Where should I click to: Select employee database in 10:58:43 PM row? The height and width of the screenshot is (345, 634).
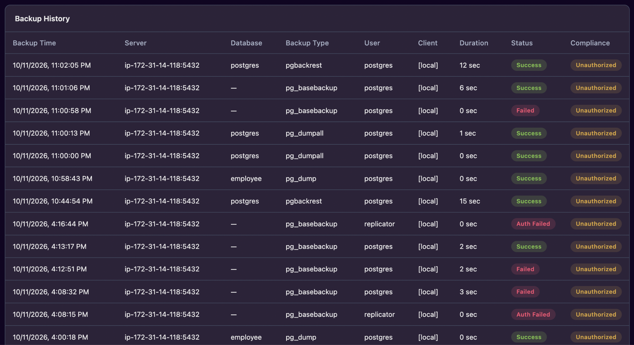pyautogui.click(x=246, y=178)
